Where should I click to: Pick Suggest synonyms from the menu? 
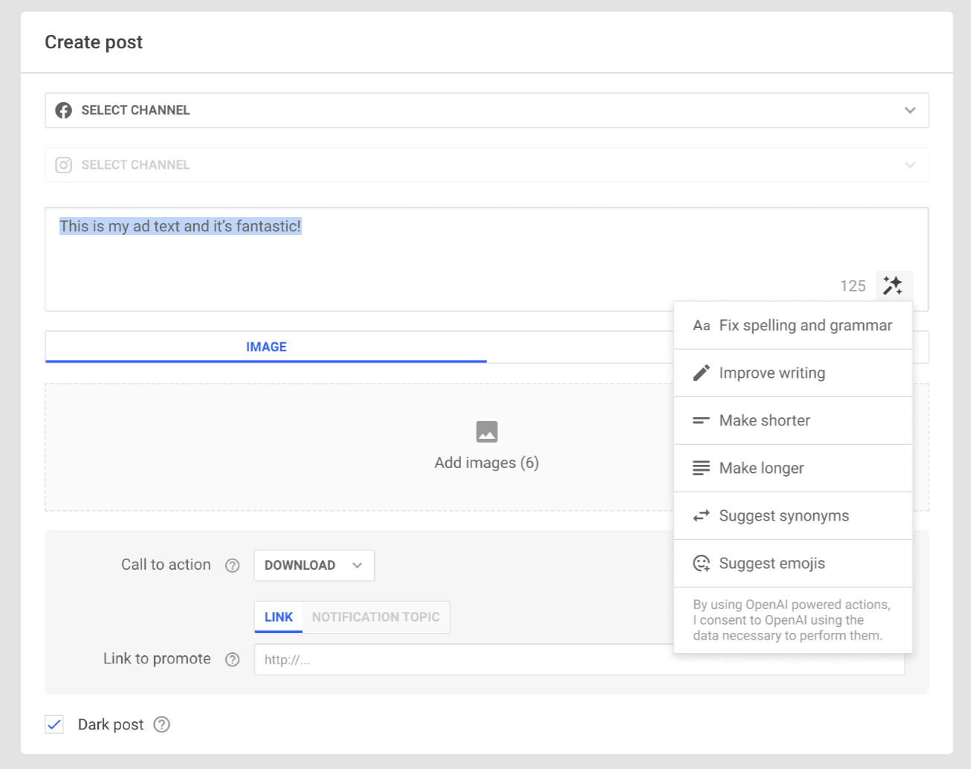click(x=793, y=516)
